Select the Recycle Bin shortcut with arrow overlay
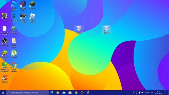 click(x=107, y=29)
